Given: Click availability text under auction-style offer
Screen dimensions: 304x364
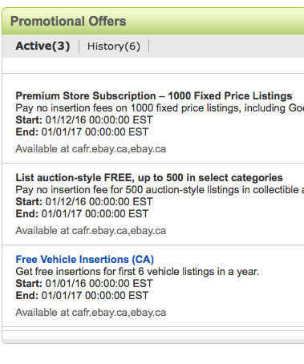Looking at the screenshot, I should [91, 231].
